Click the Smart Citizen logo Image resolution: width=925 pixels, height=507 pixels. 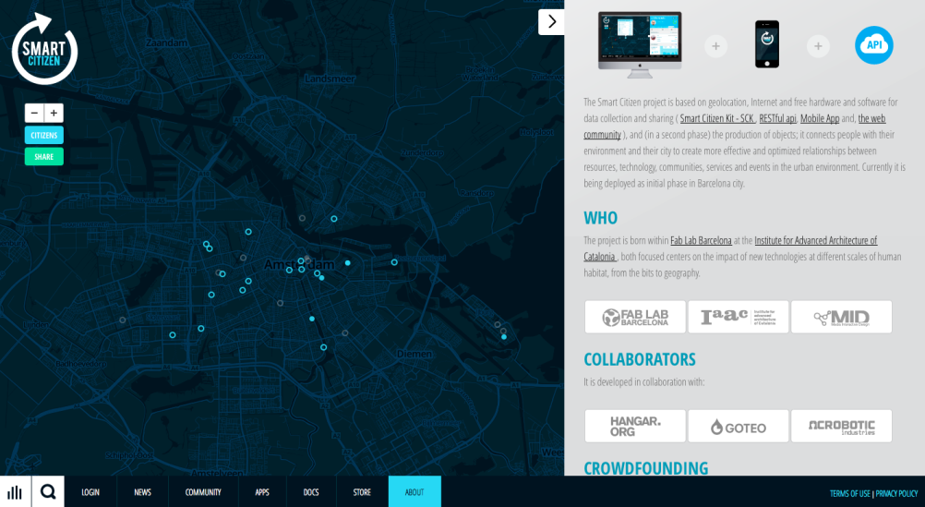pyautogui.click(x=45, y=48)
